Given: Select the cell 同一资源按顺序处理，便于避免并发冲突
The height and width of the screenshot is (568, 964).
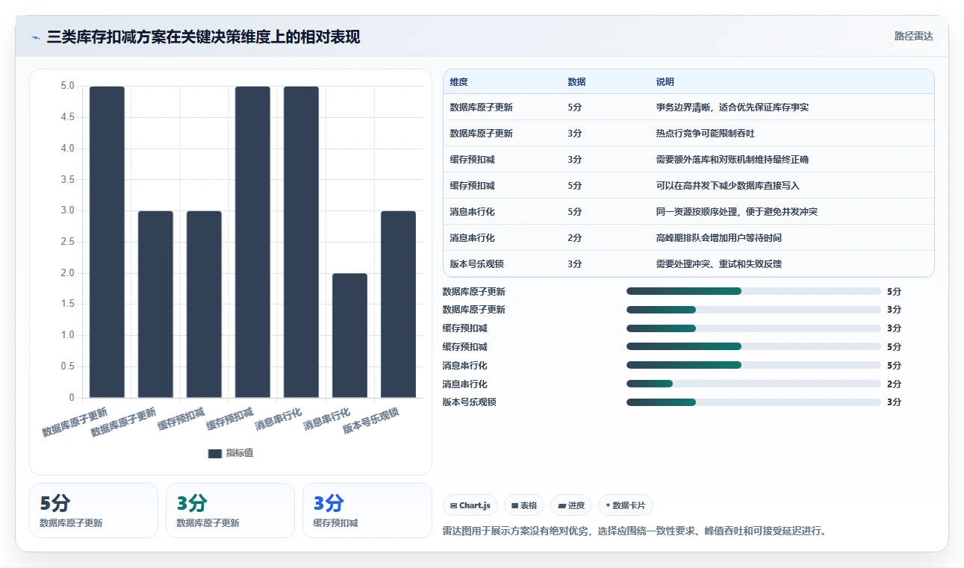Looking at the screenshot, I should [x=736, y=212].
